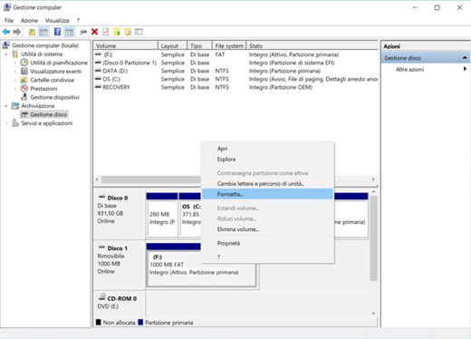Click the Visualizzatore eventi icon

click(x=24, y=72)
